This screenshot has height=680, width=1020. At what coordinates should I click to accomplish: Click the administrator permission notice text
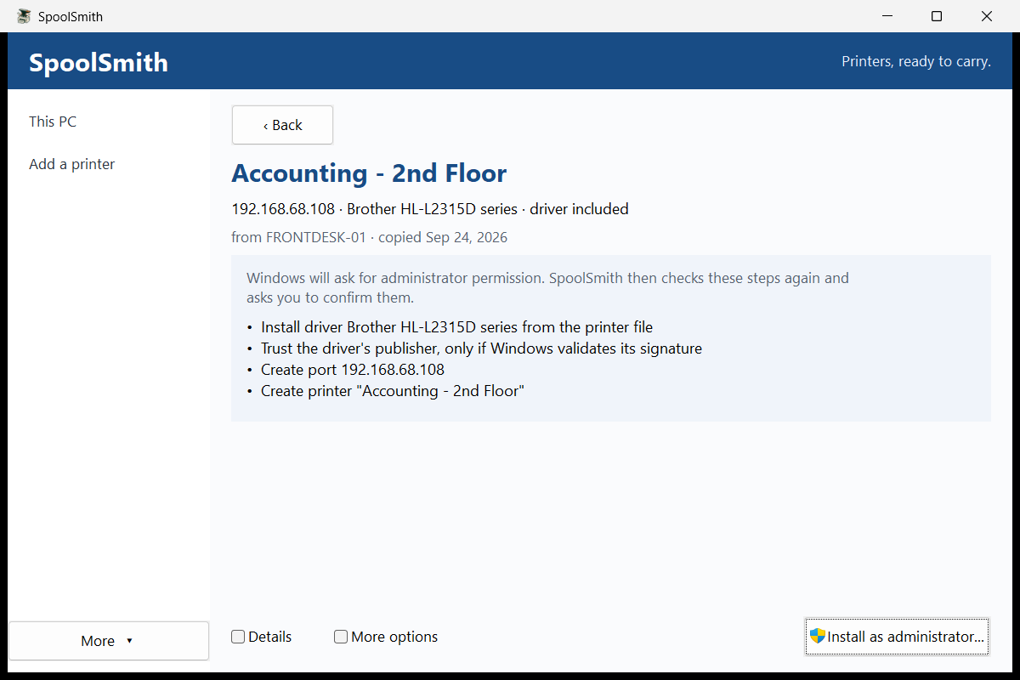coord(547,288)
